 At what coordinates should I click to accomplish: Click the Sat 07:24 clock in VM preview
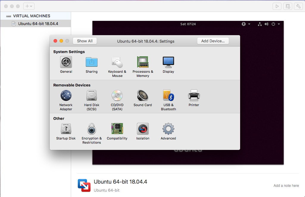coord(188,24)
